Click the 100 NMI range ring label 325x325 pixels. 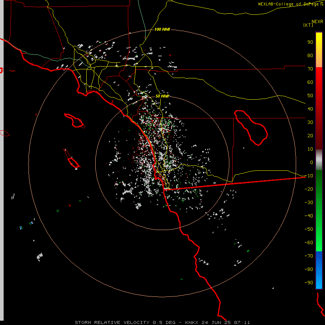pyautogui.click(x=162, y=29)
